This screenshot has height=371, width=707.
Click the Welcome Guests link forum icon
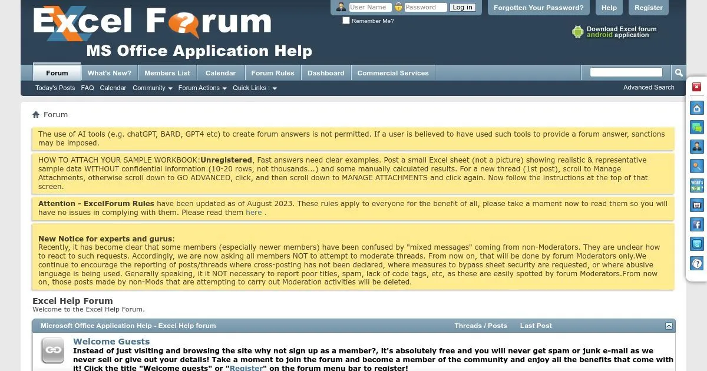(52, 350)
